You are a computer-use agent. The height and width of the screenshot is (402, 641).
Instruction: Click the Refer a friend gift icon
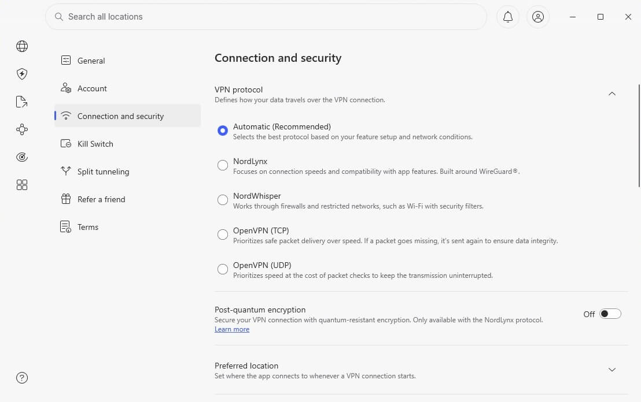66,199
